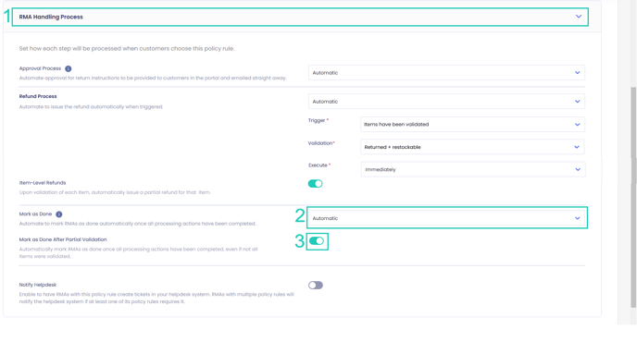The width and height of the screenshot is (637, 354).
Task: Open the Validation dropdown
Action: pos(472,147)
